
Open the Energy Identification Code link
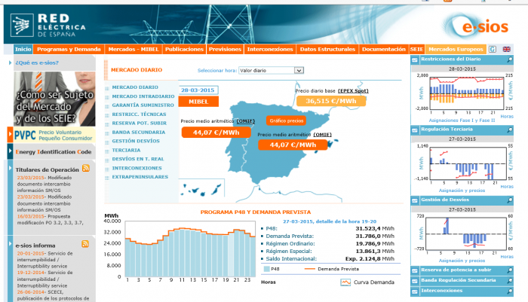pyautogui.click(x=54, y=151)
